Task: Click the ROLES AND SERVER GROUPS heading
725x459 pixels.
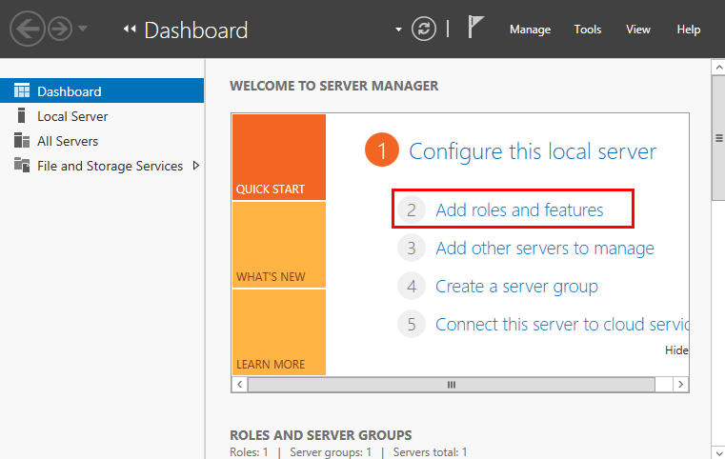Action: click(x=320, y=435)
